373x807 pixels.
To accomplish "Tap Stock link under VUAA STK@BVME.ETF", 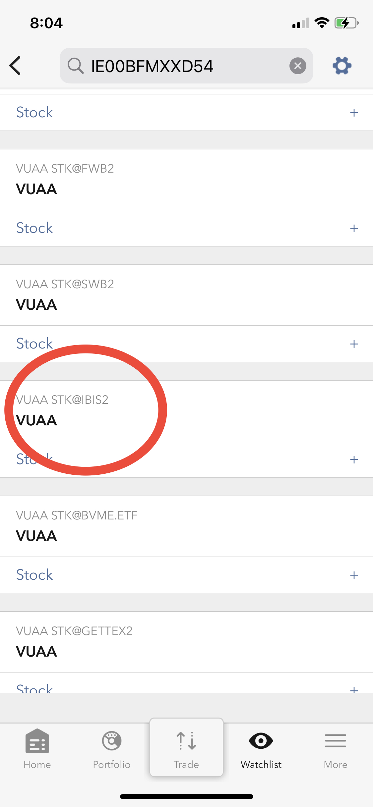I will click(x=34, y=575).
